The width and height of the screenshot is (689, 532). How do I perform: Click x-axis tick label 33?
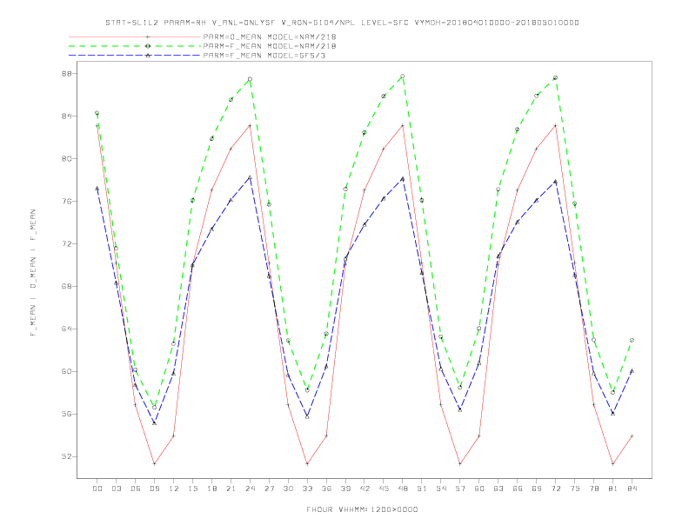[307, 489]
